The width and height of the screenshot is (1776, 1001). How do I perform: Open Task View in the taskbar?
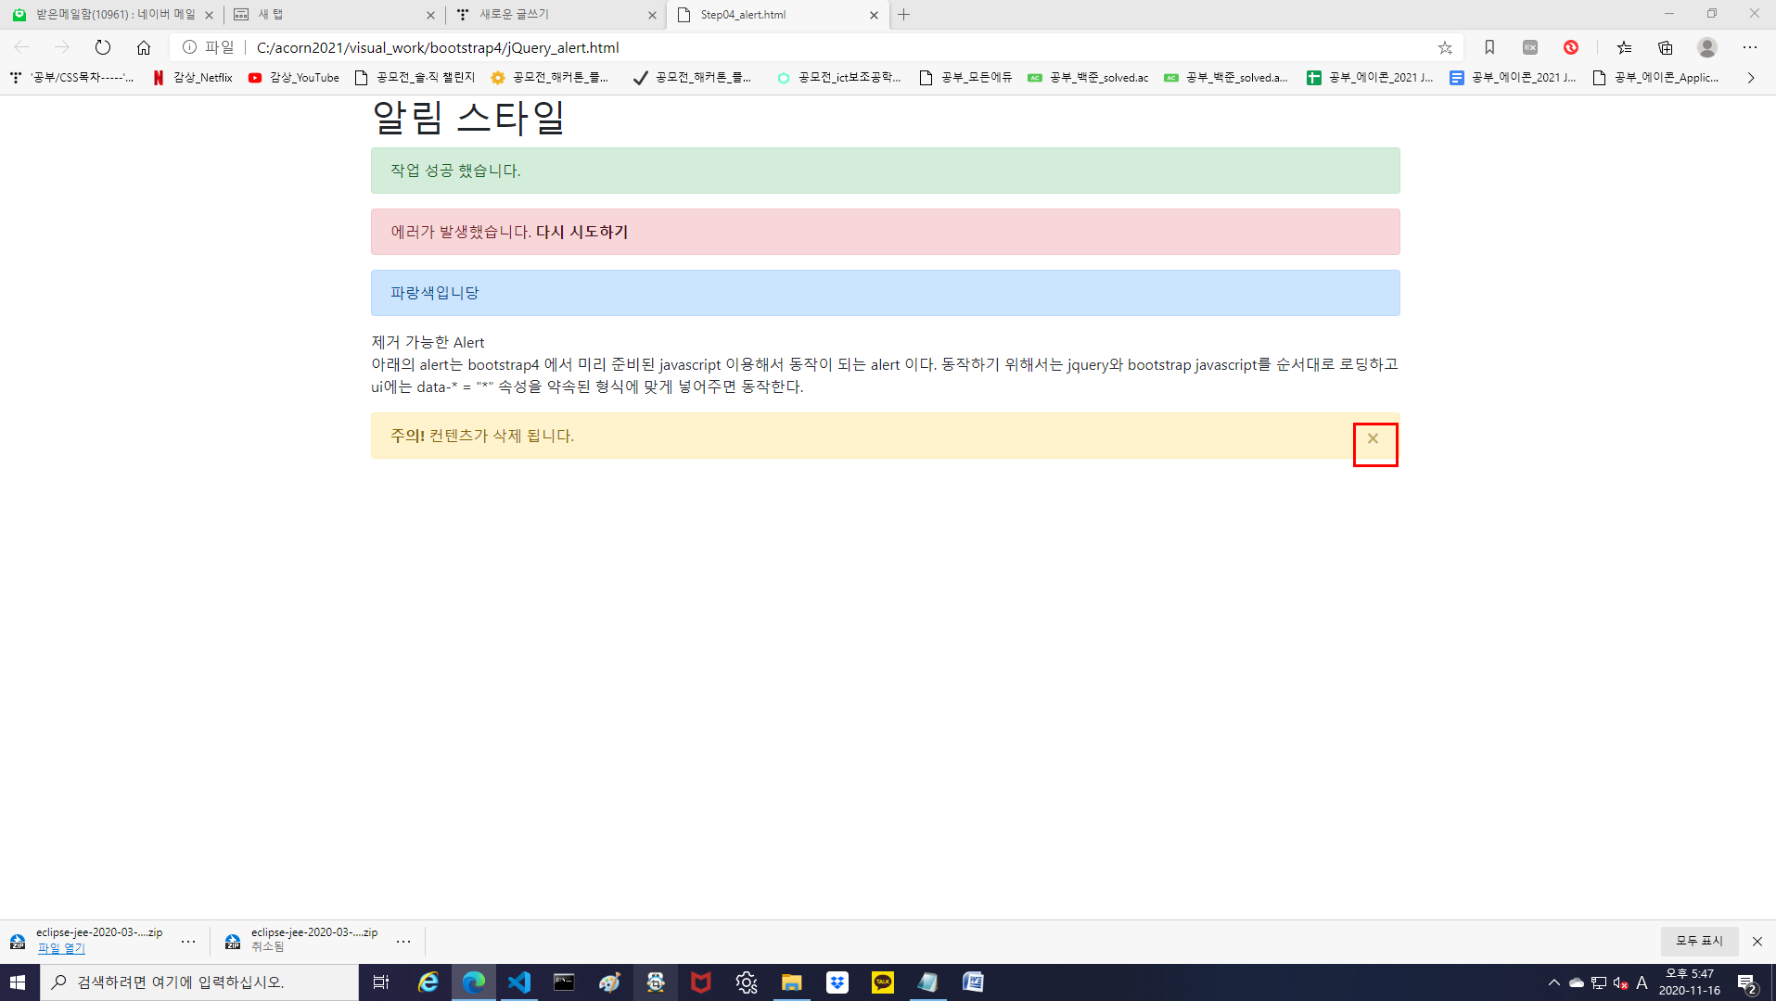[x=381, y=982]
